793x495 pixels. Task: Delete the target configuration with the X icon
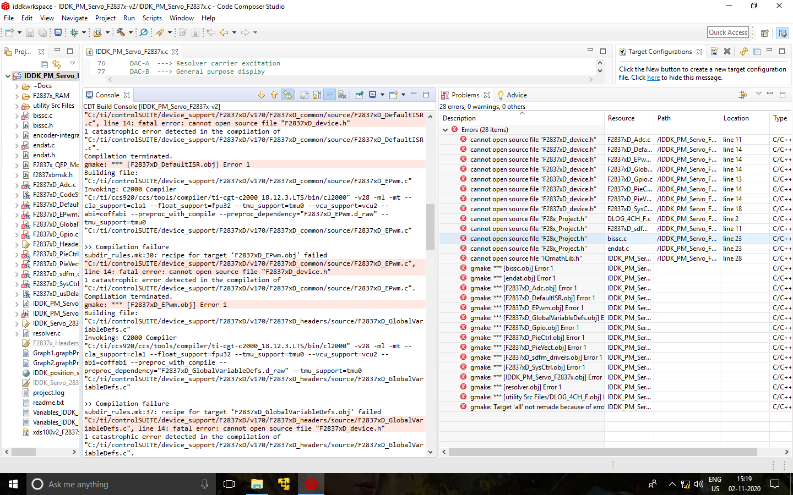(727, 51)
